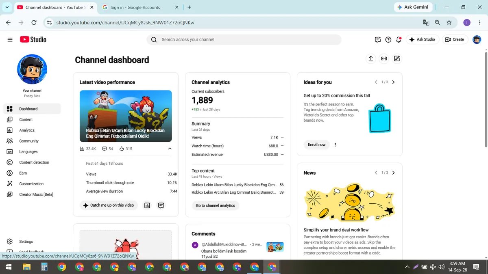The image size is (488, 274).
Task: Click Catch me up on this video
Action: click(109, 205)
